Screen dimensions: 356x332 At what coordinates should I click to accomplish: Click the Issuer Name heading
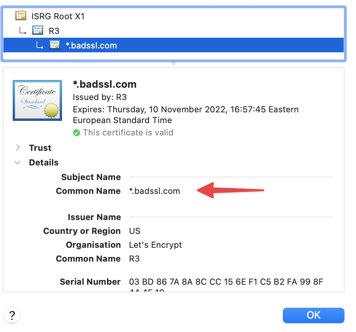(x=94, y=217)
